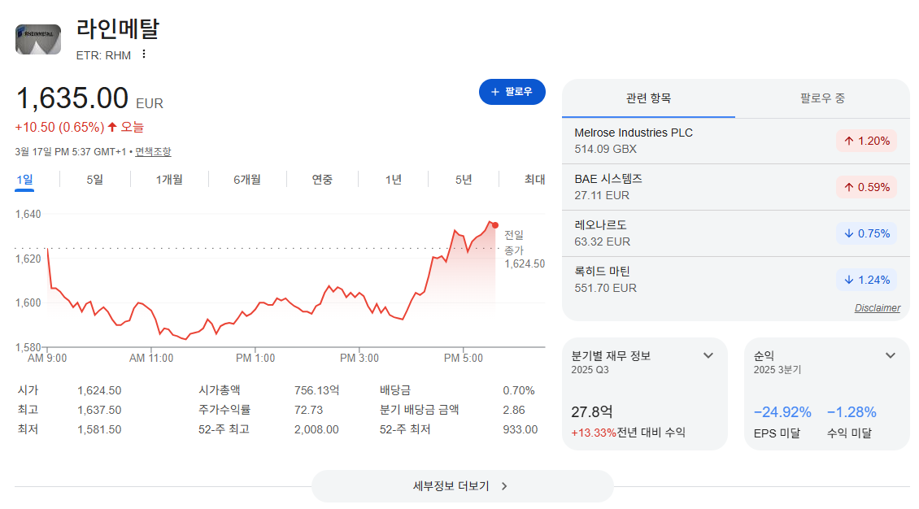Select the 1일 chart range tab
The width and height of the screenshot is (919, 509).
coord(24,180)
